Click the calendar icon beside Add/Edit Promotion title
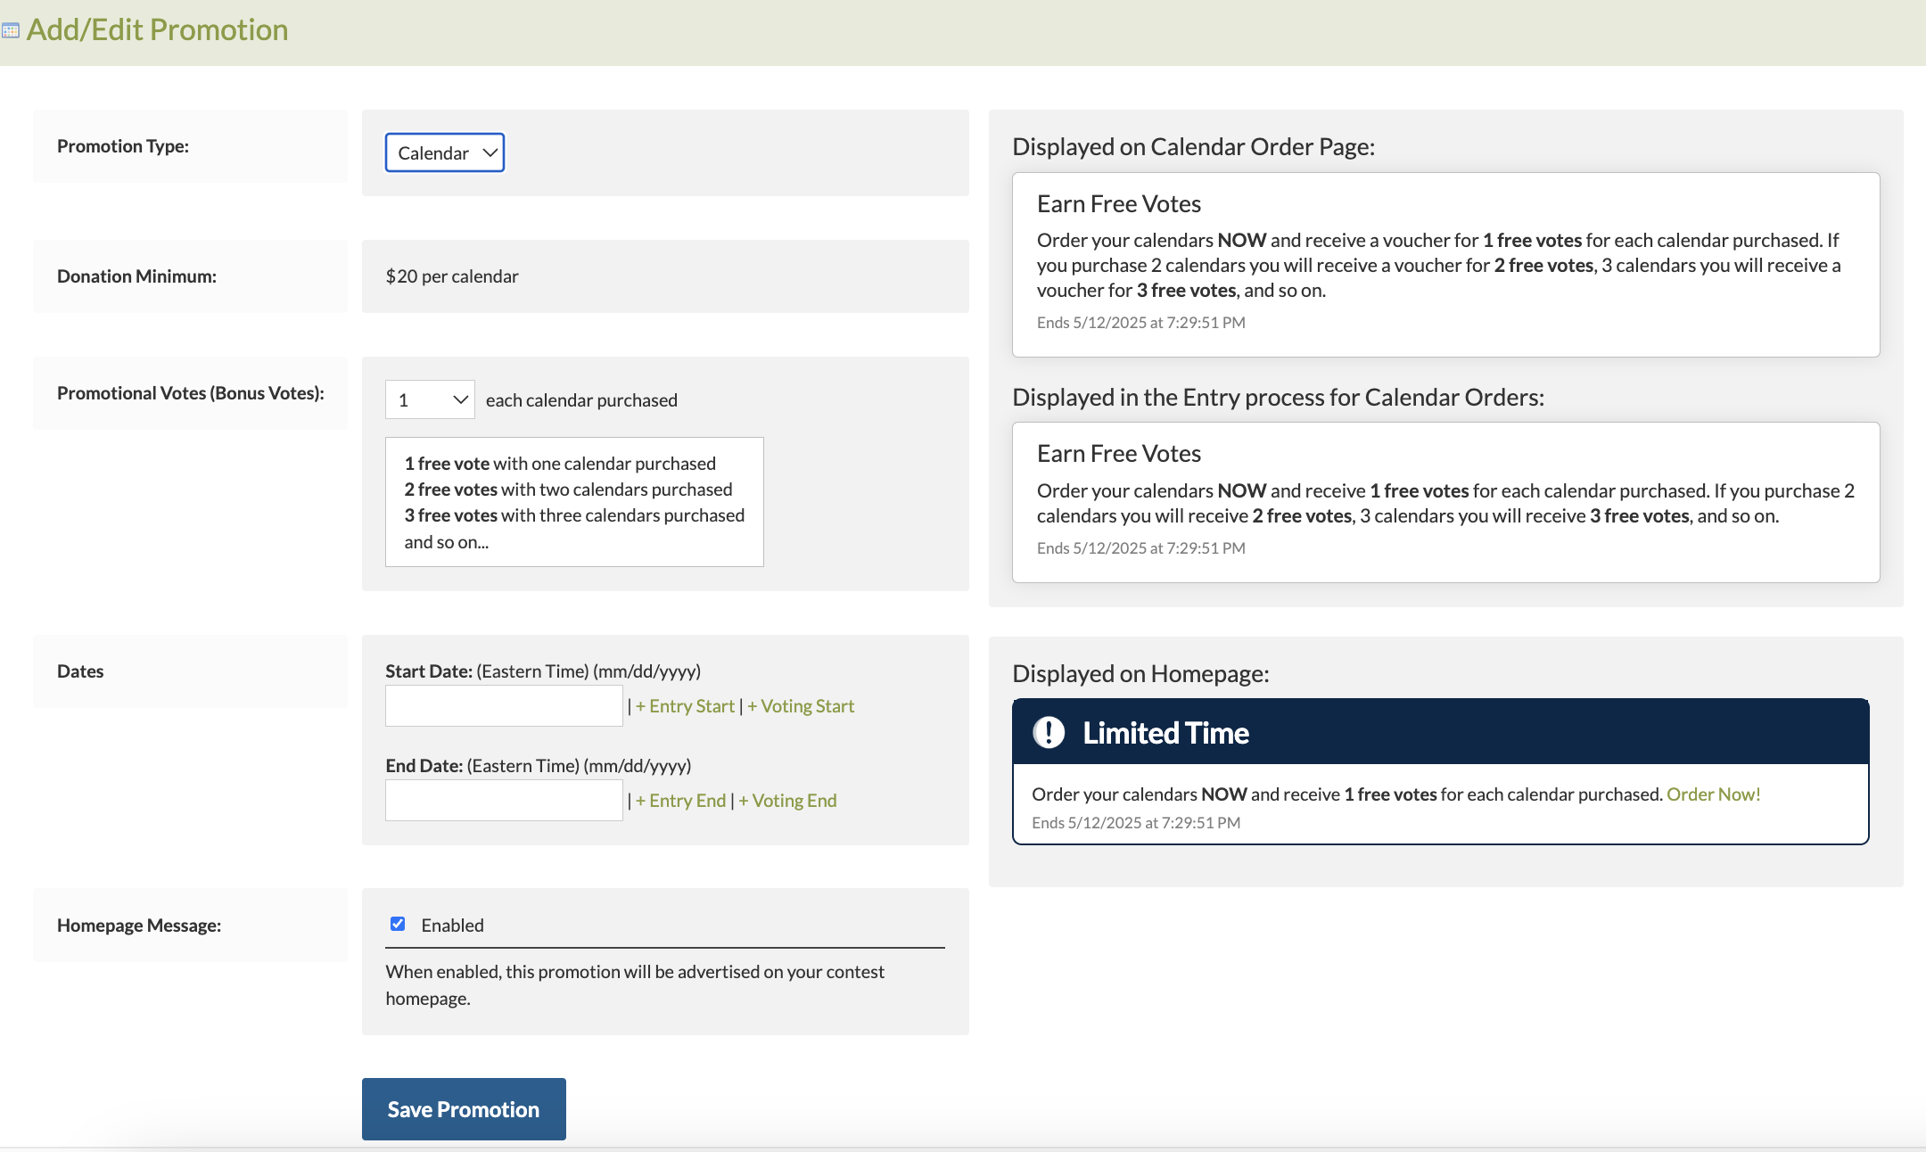Viewport: 1926px width, 1152px height. coord(11,31)
